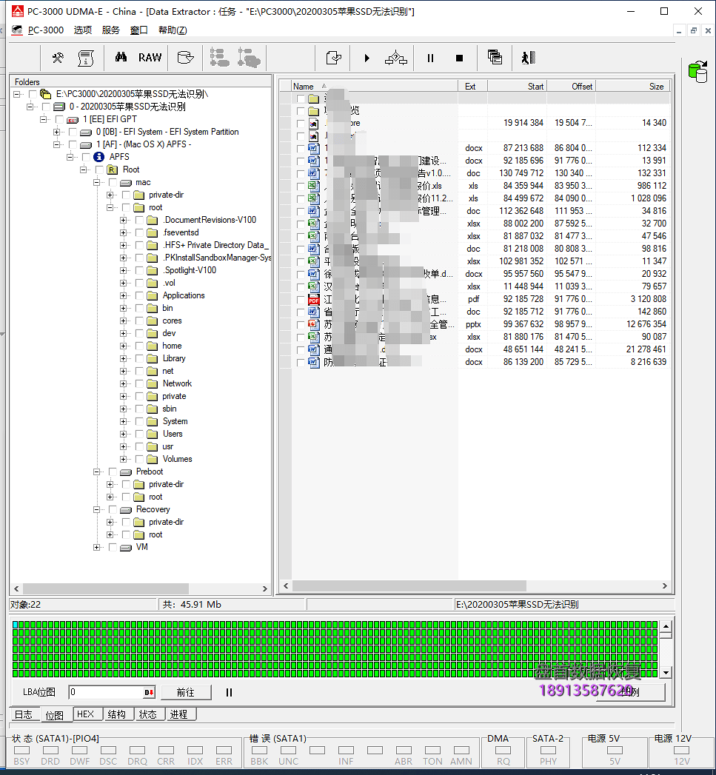The height and width of the screenshot is (775, 716).
Task: Click the exit running-man icon
Action: pos(528,58)
